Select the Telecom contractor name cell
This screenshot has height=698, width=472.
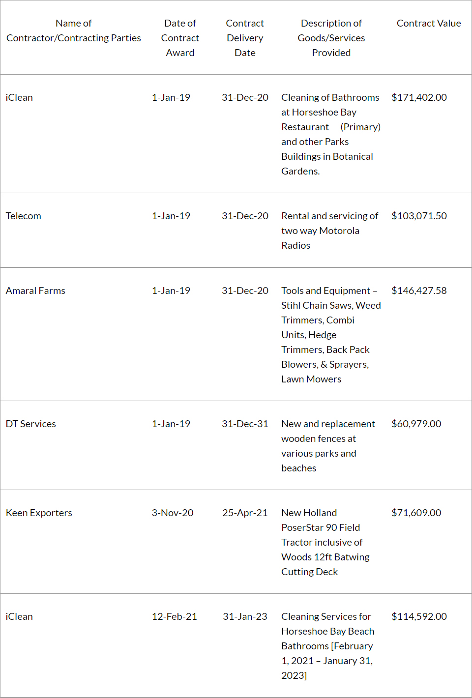pyautogui.click(x=24, y=216)
